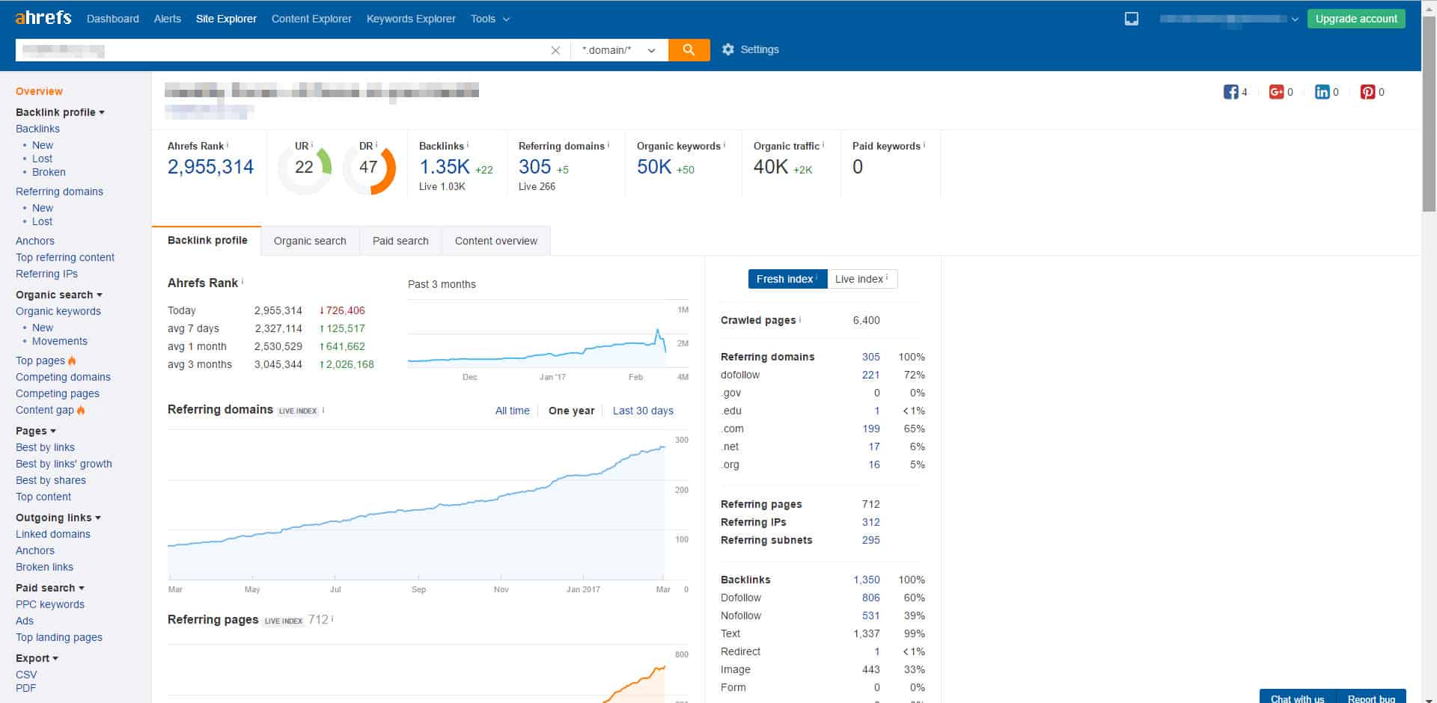Click the 1.35K Backlinks value
The height and width of the screenshot is (703, 1437).
coord(445,167)
